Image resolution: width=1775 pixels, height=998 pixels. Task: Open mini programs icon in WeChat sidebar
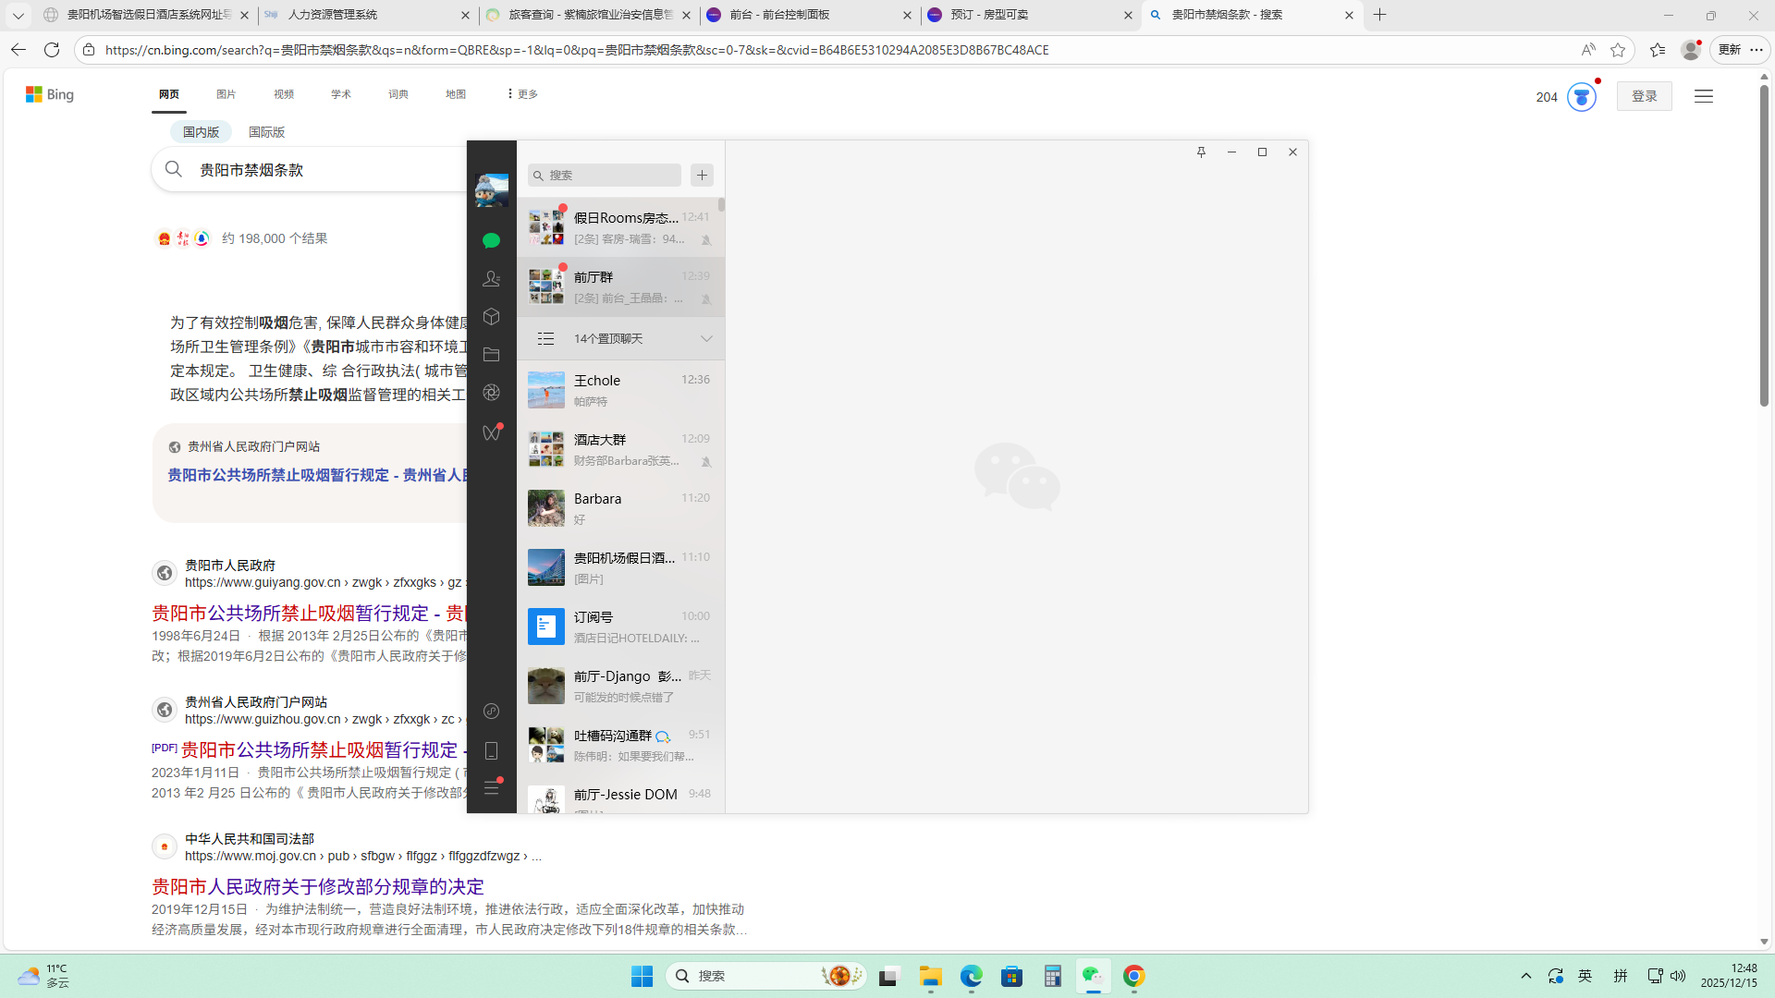[x=491, y=711]
